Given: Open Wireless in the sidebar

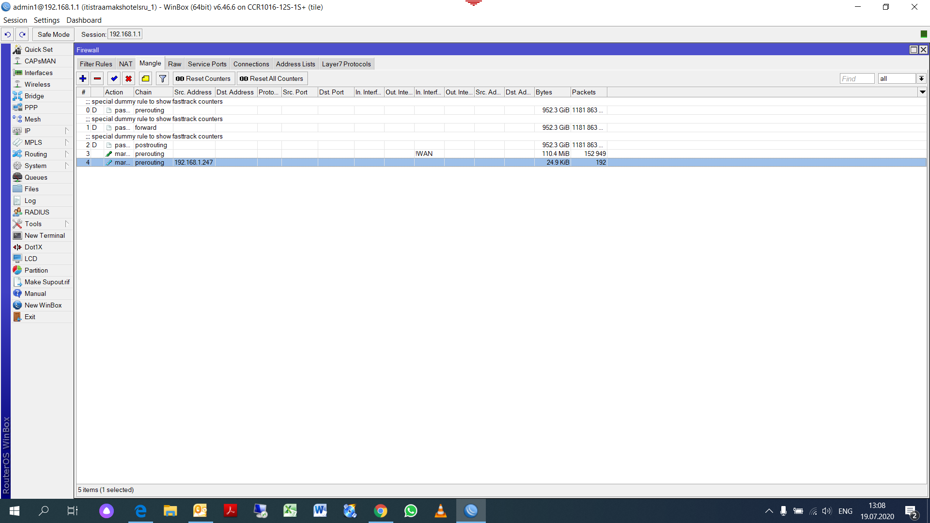Looking at the screenshot, I should 42,84.
